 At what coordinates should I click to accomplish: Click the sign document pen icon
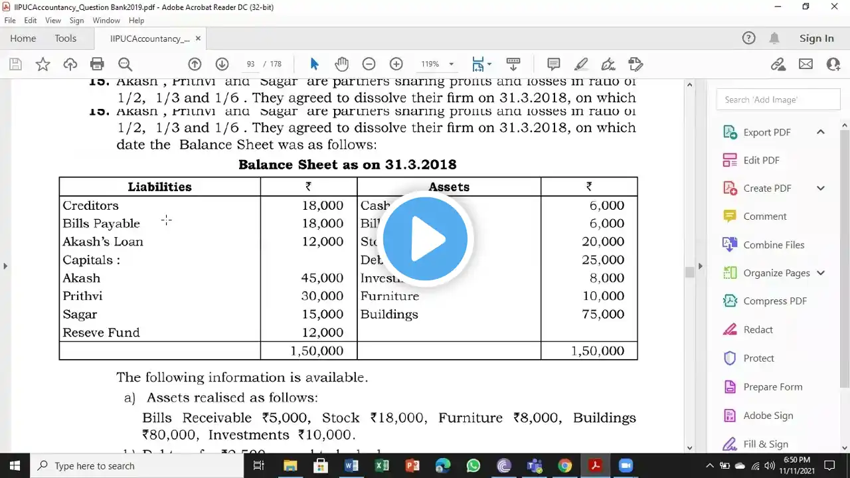608,64
